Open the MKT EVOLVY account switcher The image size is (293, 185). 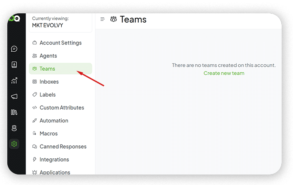pyautogui.click(x=60, y=22)
